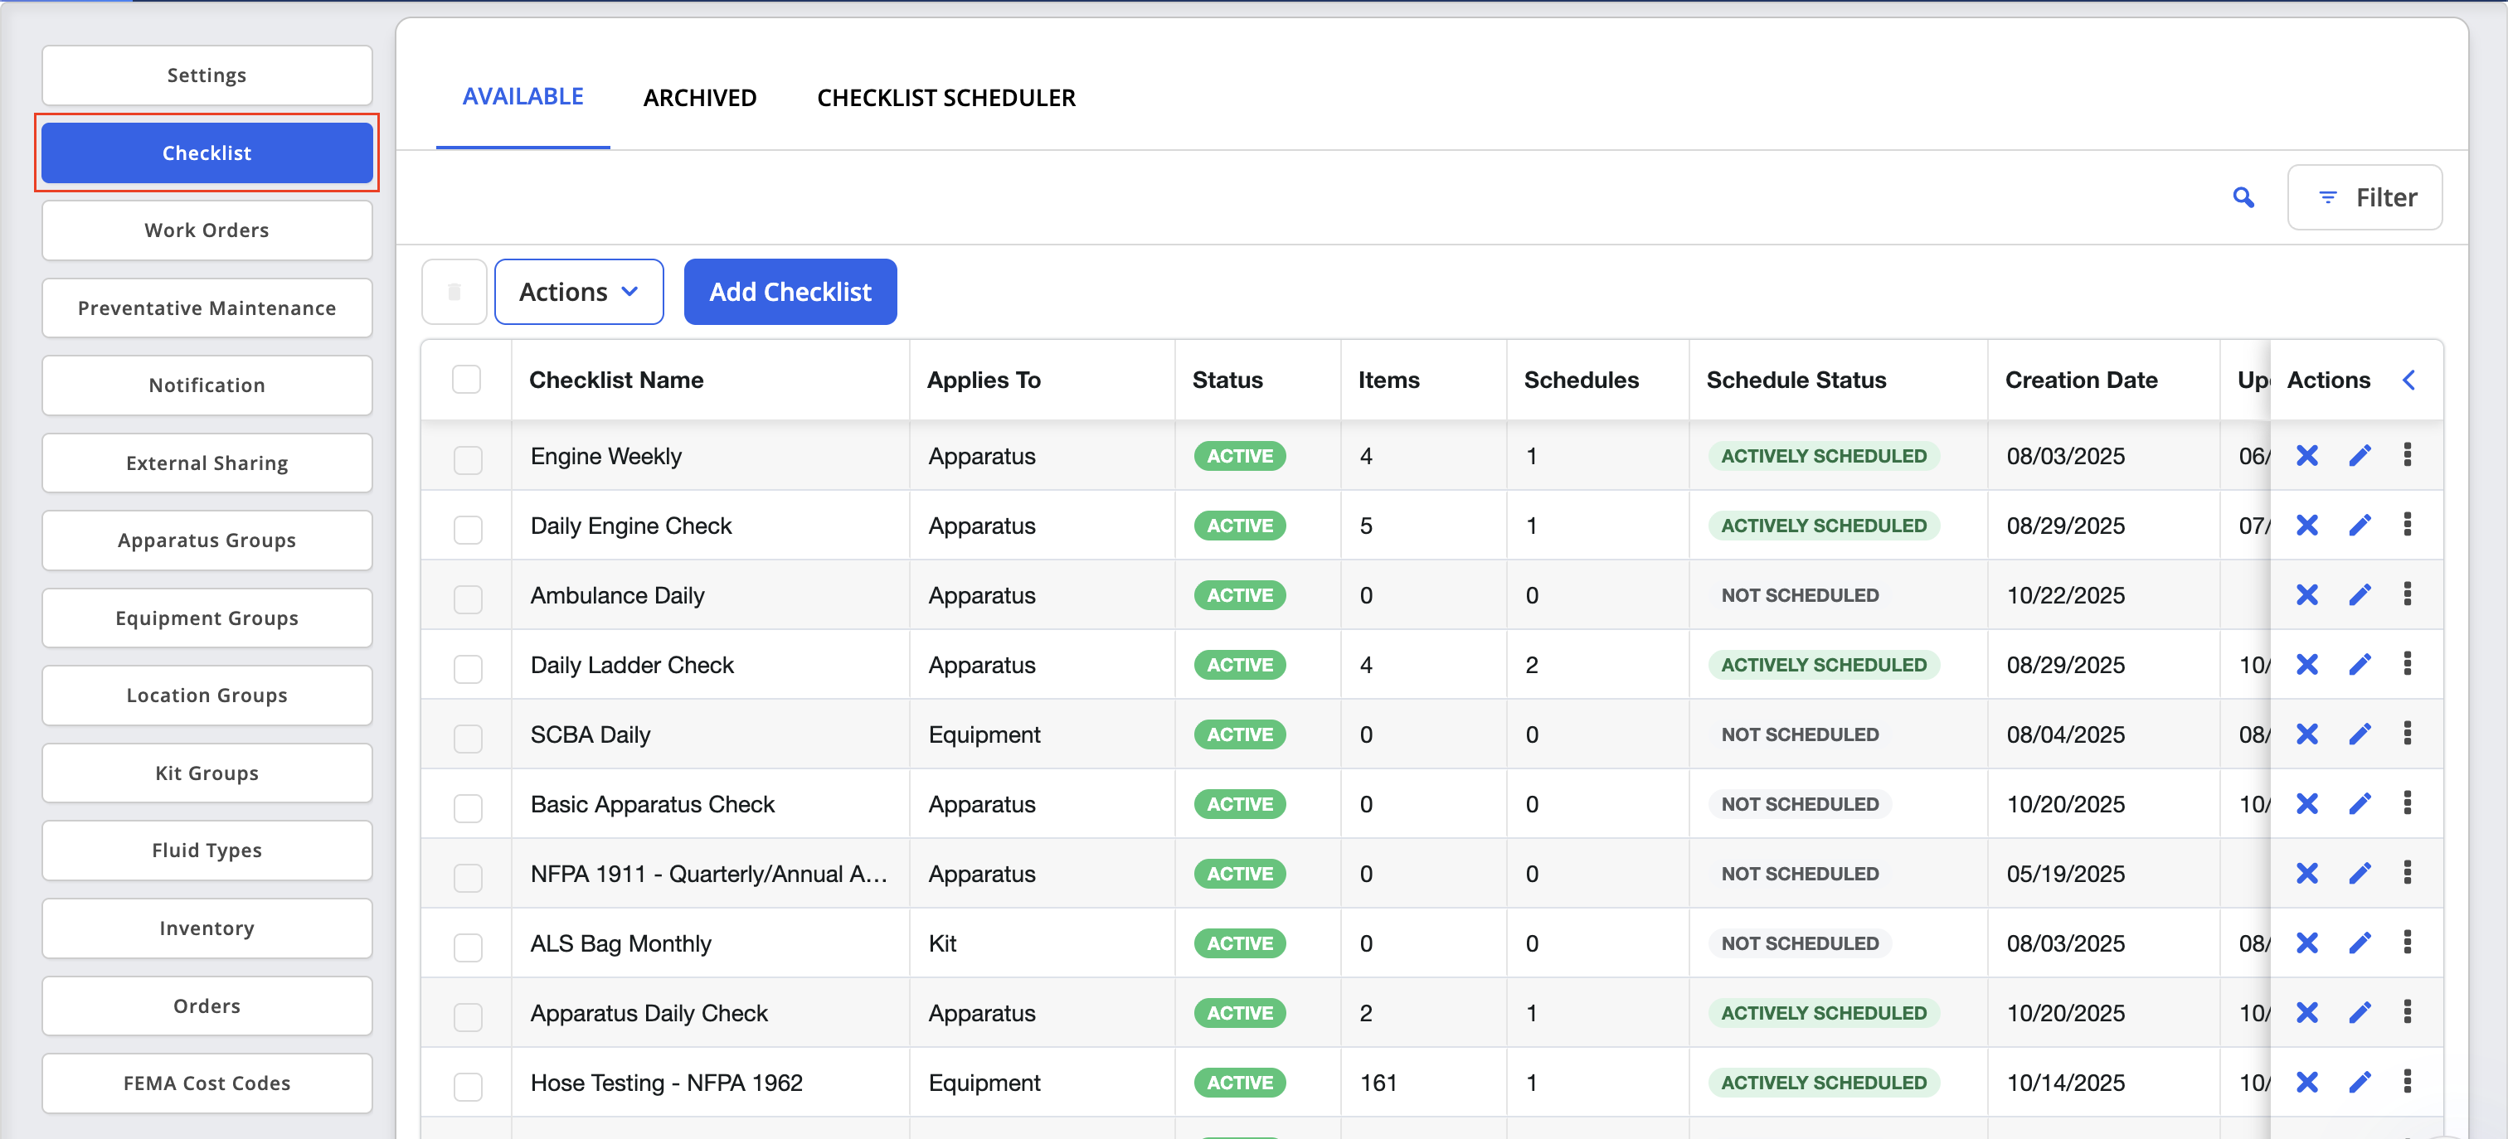Open the Actions dropdown menu

pos(578,292)
